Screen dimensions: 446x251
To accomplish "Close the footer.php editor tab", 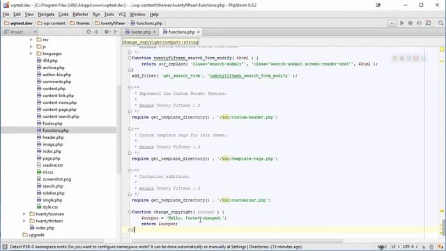I will pos(155,32).
